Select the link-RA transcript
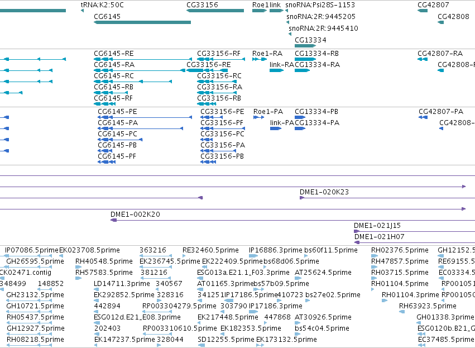The width and height of the screenshot is (475, 348). [277, 70]
